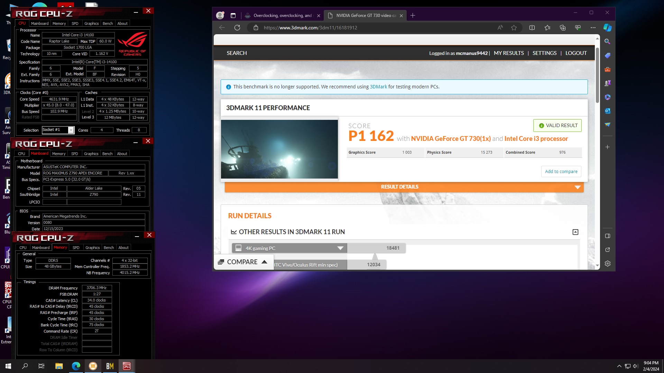Open Graphics tab in the middle CPU-Z window
The width and height of the screenshot is (664, 373).
(91, 154)
